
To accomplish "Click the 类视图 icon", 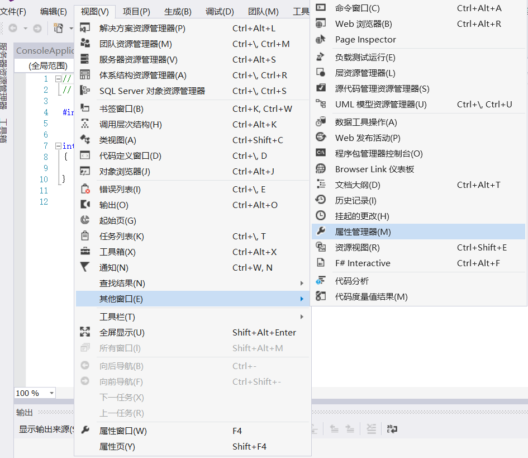I will pyautogui.click(x=85, y=139).
